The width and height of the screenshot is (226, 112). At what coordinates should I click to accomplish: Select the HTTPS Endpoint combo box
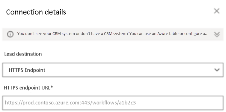[113, 70]
